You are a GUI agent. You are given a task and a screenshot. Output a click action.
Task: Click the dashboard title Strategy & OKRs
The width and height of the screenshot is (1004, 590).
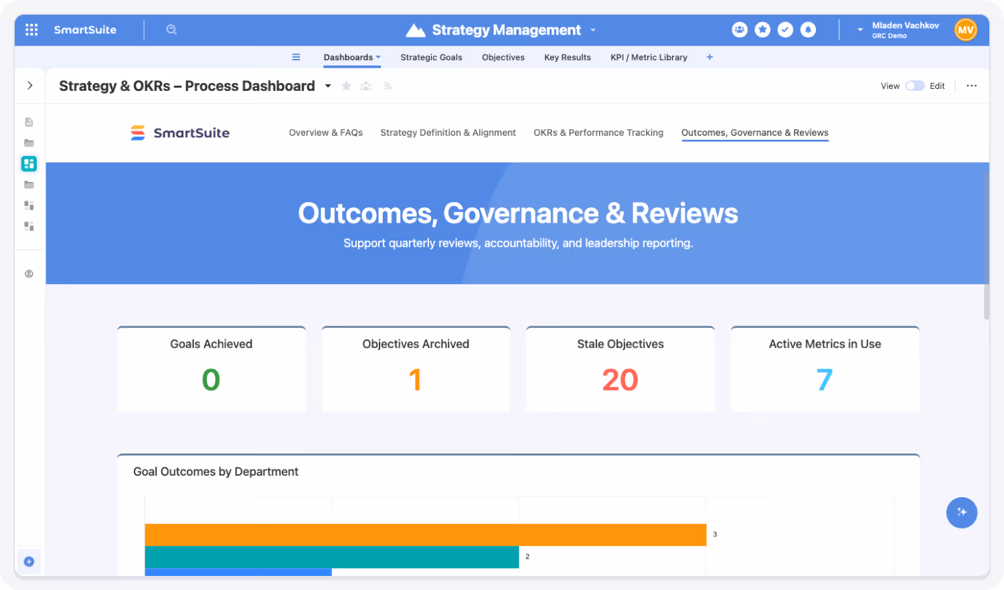tap(187, 86)
